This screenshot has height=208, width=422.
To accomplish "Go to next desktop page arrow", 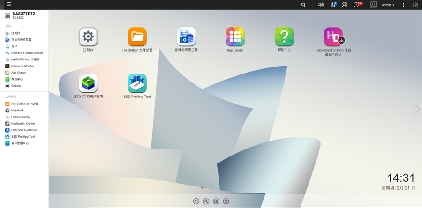I will click(417, 109).
